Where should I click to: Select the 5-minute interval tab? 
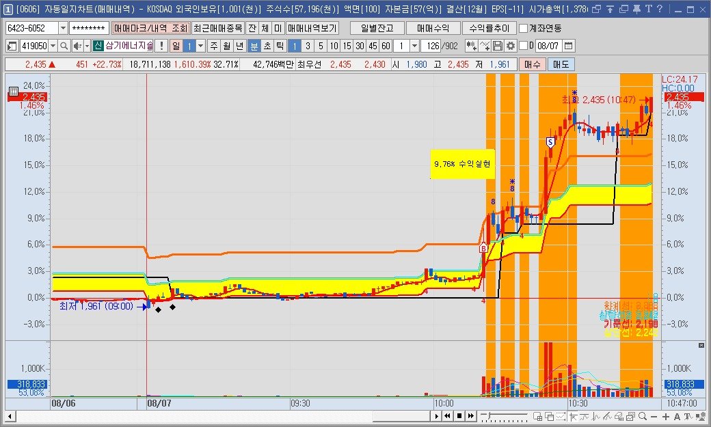(x=320, y=46)
